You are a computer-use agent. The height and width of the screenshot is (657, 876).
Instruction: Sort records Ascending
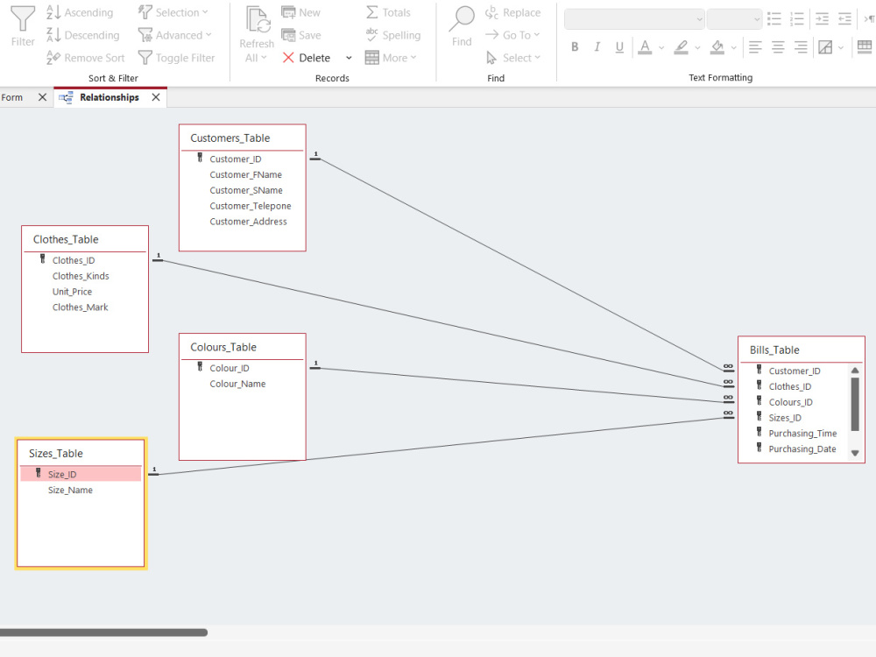pyautogui.click(x=80, y=12)
